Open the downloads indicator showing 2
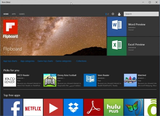The height and width of the screenshot is (116, 160). coord(107,14)
